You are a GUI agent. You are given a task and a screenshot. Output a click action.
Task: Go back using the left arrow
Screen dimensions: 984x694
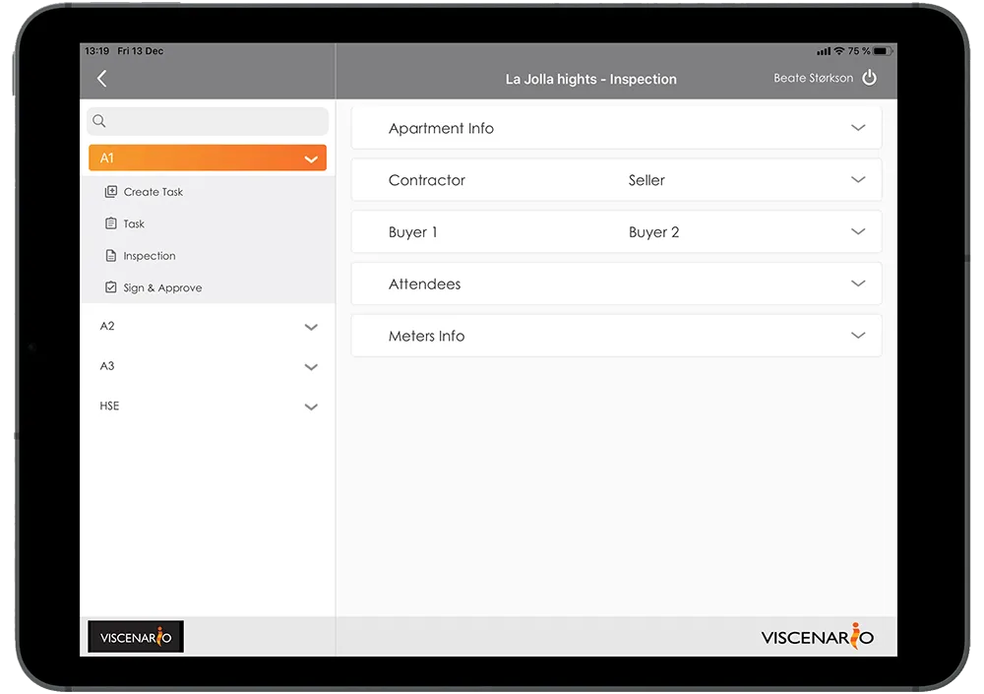click(x=101, y=79)
